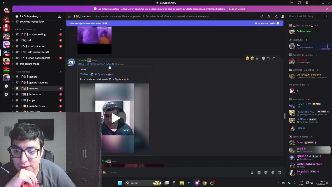Viewport: 332px width, 187px height.
Task: Collapse the Text Channels category
Action: pos(24,72)
